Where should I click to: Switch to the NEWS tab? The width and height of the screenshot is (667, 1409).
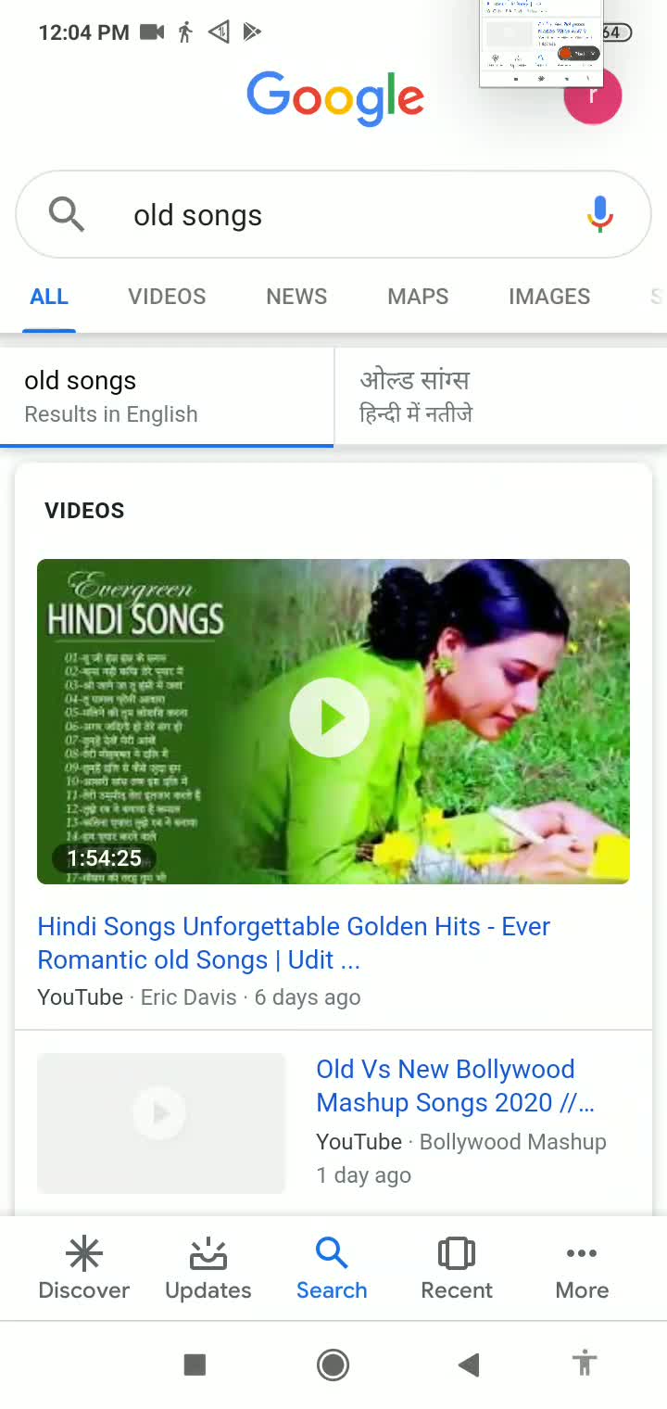pyautogui.click(x=296, y=297)
